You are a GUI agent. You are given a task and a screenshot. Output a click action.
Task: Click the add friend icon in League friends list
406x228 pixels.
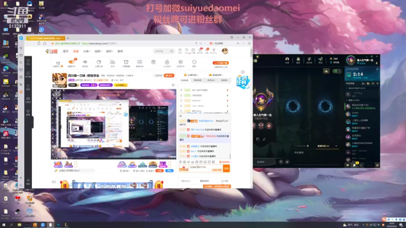click(x=363, y=84)
